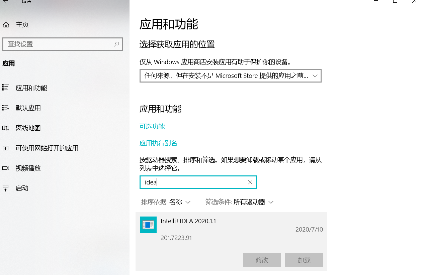The width and height of the screenshot is (421, 275).
Task: Open the app source dropdown 任何来源
Action: [230, 76]
